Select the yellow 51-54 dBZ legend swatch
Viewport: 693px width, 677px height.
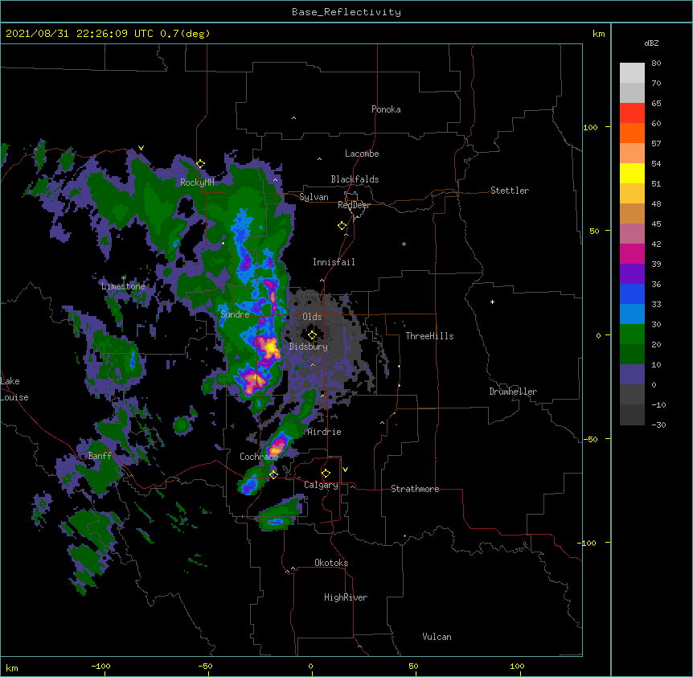point(632,174)
